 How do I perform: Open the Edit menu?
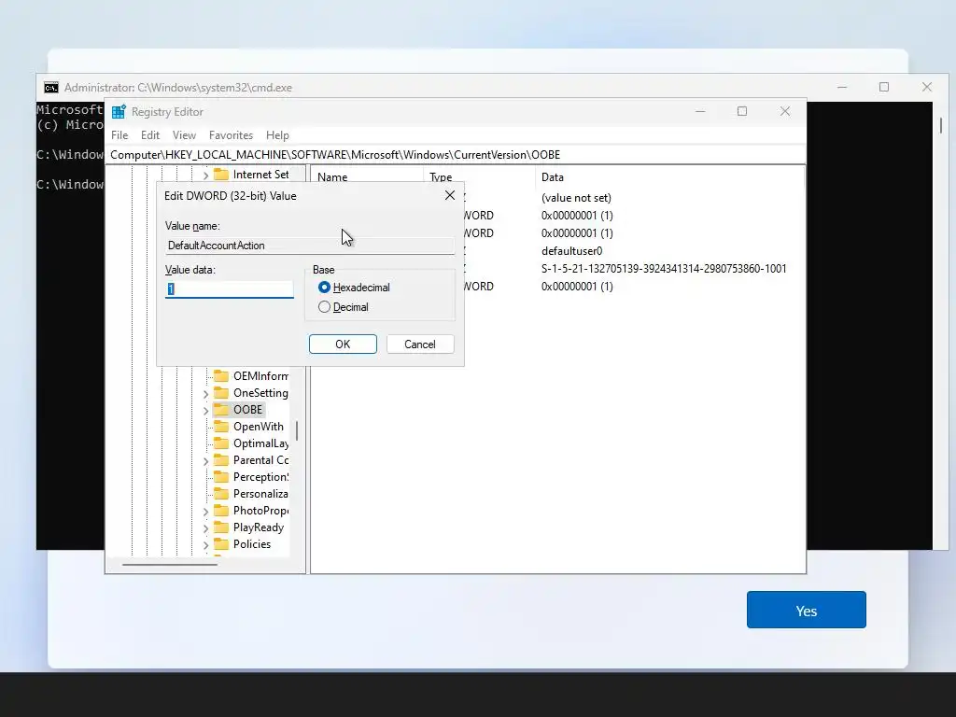pyautogui.click(x=150, y=135)
